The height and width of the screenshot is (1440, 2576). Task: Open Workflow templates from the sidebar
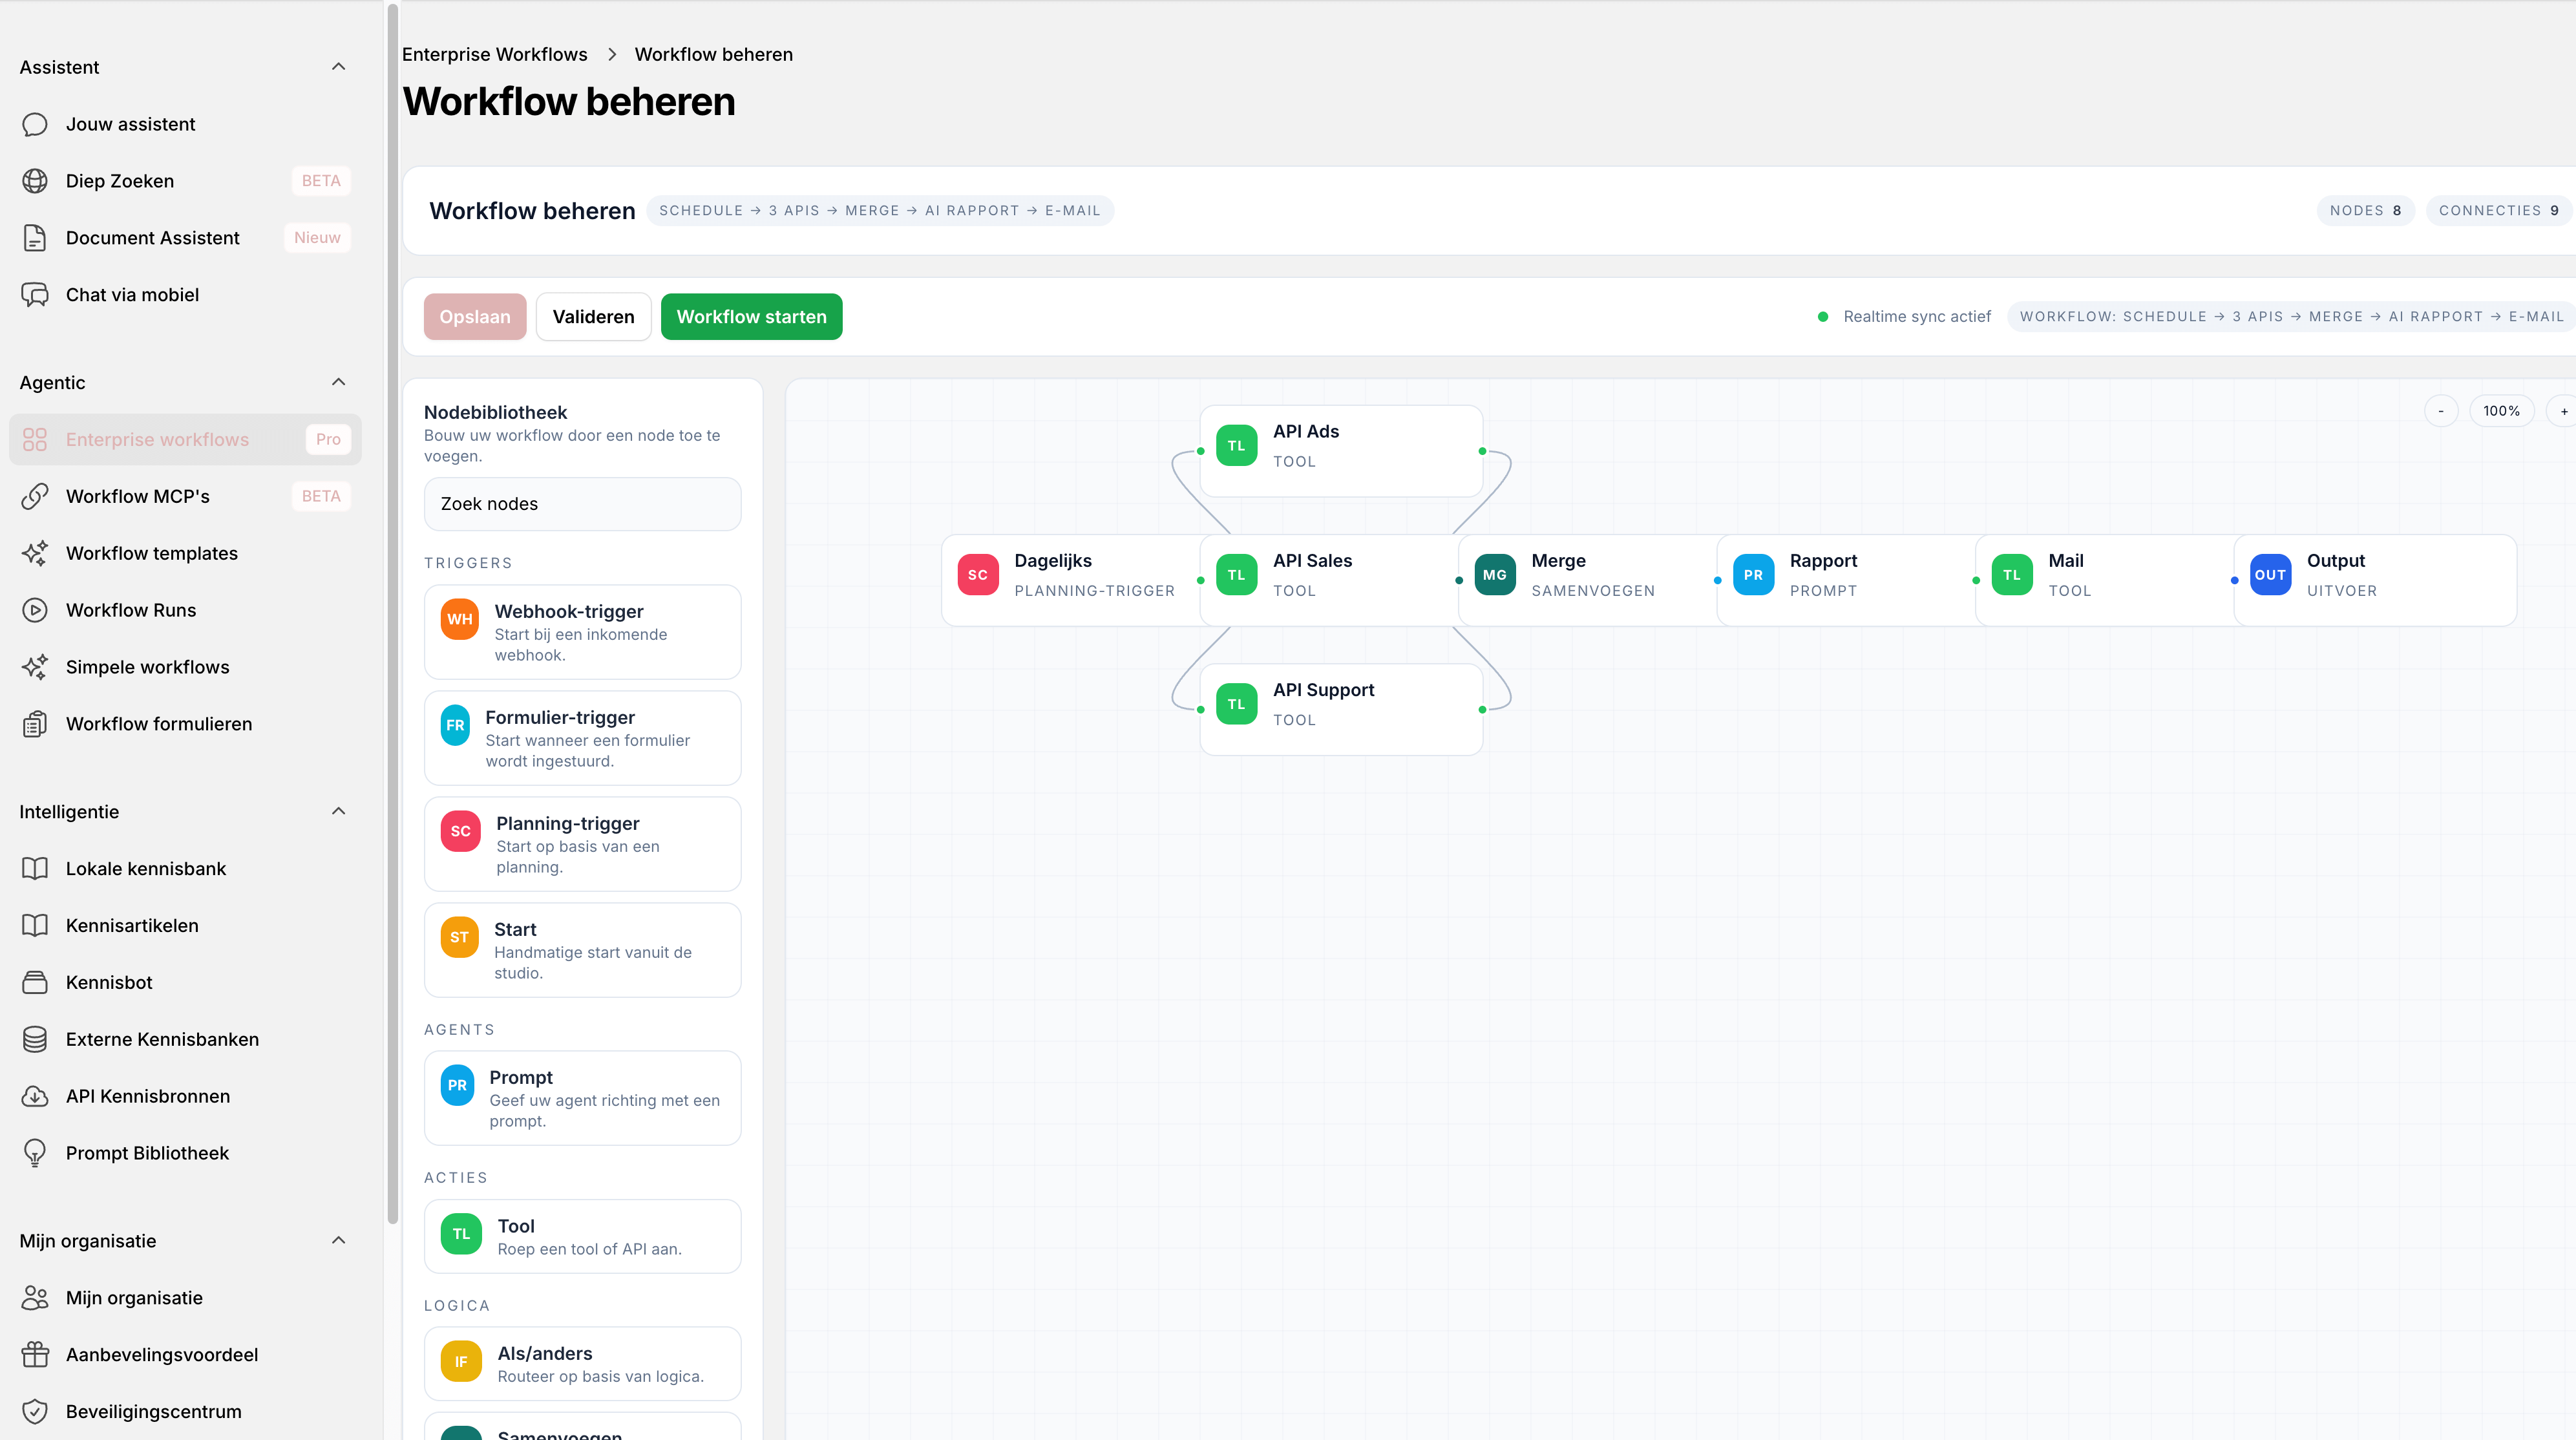[151, 553]
